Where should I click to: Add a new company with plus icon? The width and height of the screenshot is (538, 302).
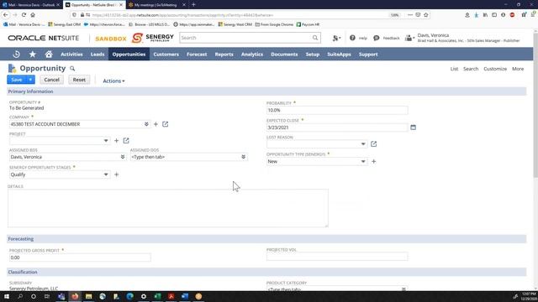[x=156, y=124]
